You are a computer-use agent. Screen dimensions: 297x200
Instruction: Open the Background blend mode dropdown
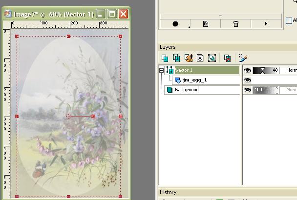[289, 89]
